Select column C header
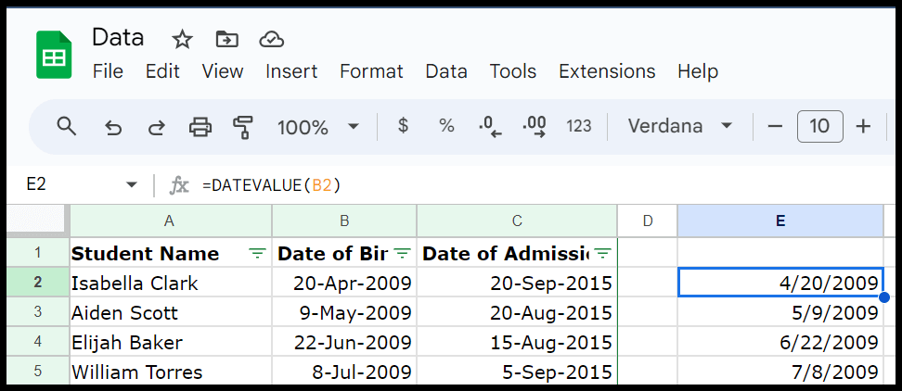The width and height of the screenshot is (902, 391). (x=517, y=221)
